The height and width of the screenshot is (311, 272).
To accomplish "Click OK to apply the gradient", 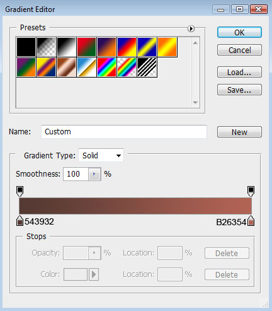I will click(239, 32).
